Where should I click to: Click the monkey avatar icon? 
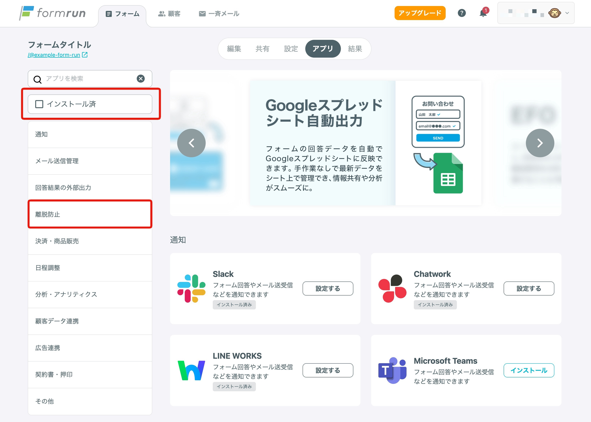click(x=555, y=13)
